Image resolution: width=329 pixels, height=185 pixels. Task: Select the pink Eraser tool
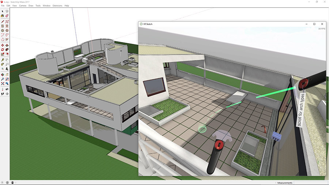[7, 16]
